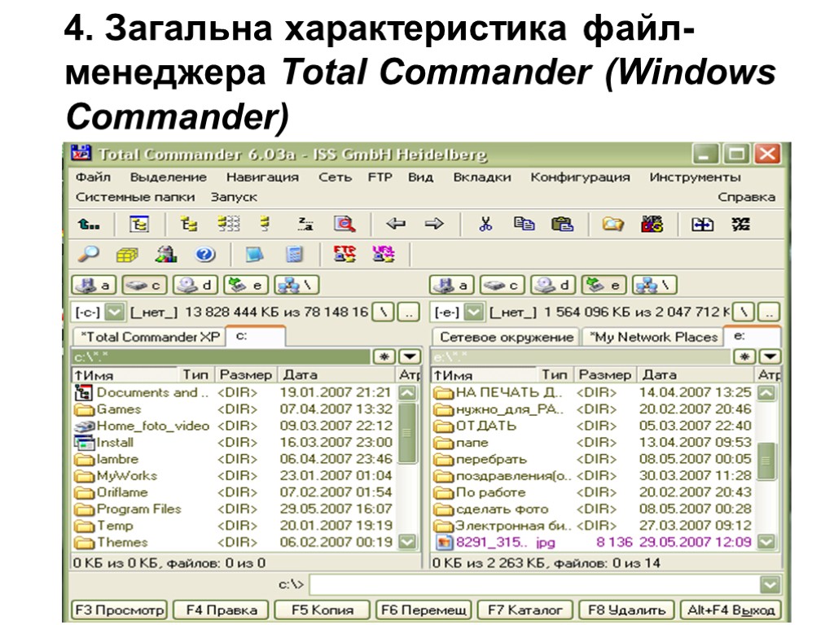
Task: Sort left panel by Размер column
Action: [246, 375]
